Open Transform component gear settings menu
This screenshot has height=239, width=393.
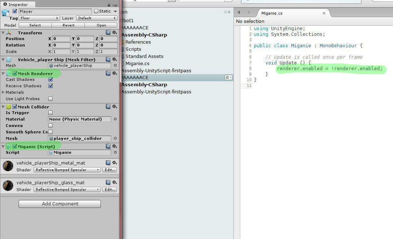point(114,33)
